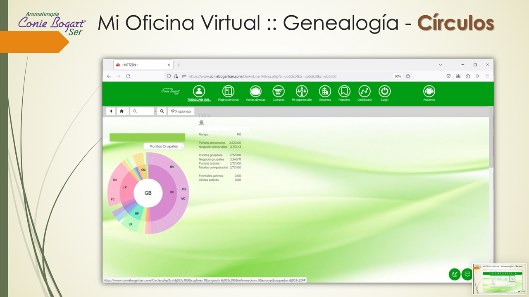Open new browser tab with plus icon

tap(179, 65)
